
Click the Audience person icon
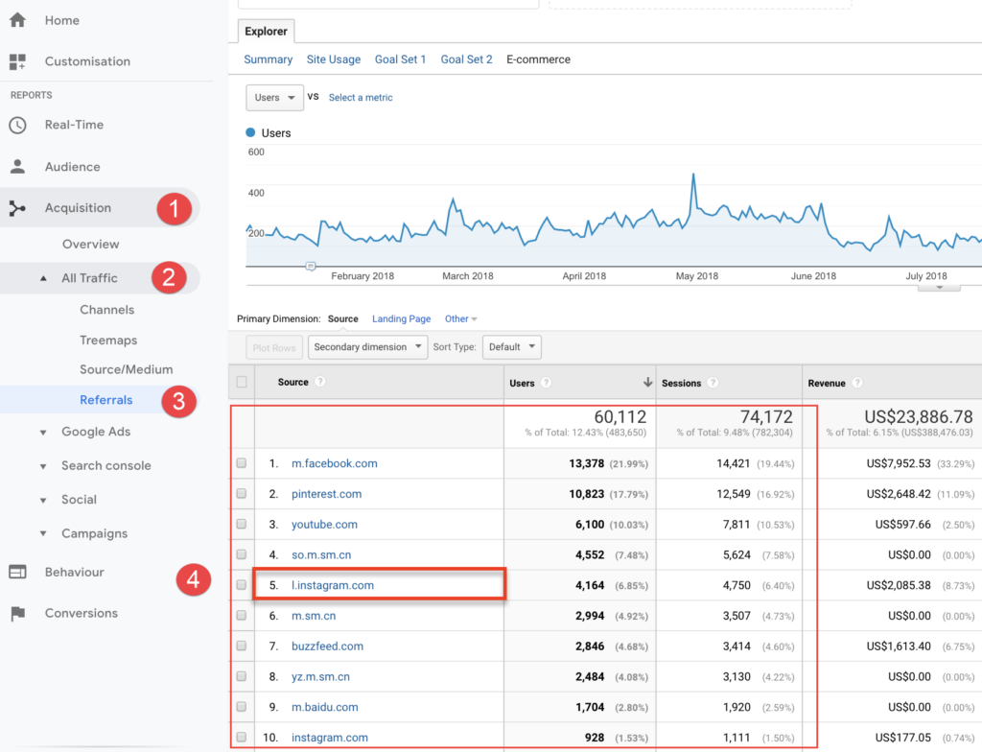click(17, 167)
